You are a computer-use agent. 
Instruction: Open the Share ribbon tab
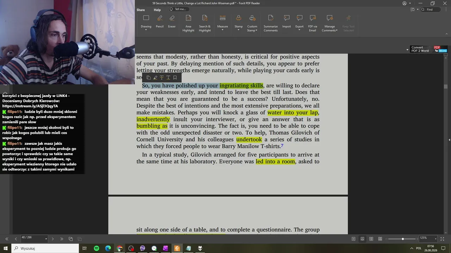141,10
